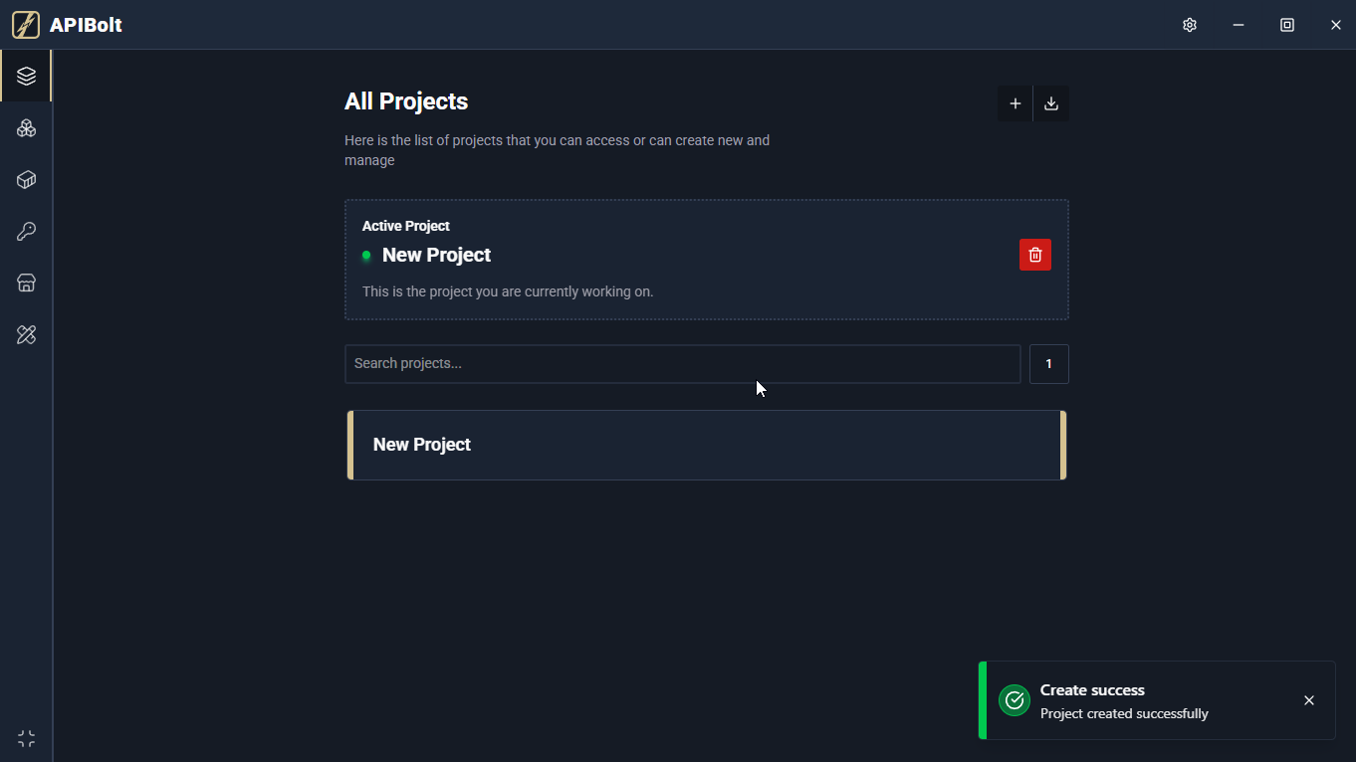Image resolution: width=1356 pixels, height=762 pixels.
Task: Click the All Projects heading
Action: tap(406, 101)
